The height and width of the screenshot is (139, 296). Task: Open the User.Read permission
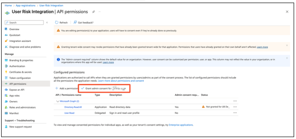click(69, 113)
